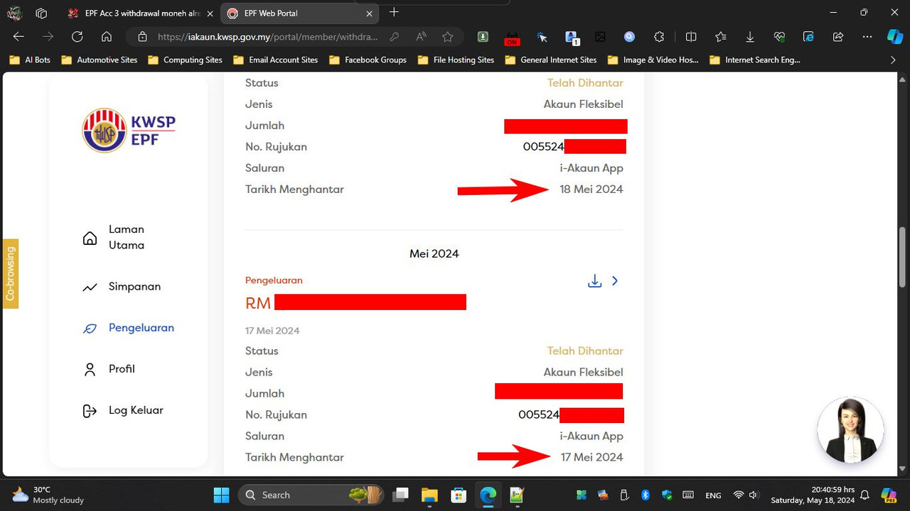Open Windows Security tray icon
The image size is (910, 511).
coord(667,495)
